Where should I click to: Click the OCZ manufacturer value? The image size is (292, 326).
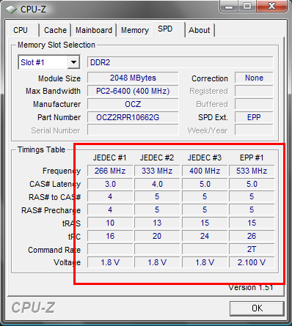133,104
